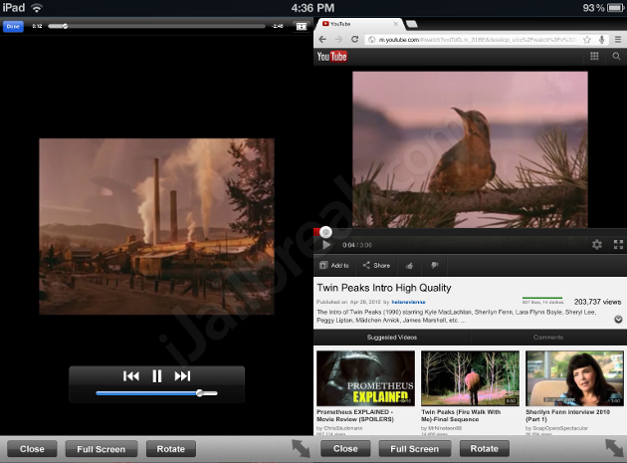
Task: Share the Twin Peaks video
Action: [376, 265]
